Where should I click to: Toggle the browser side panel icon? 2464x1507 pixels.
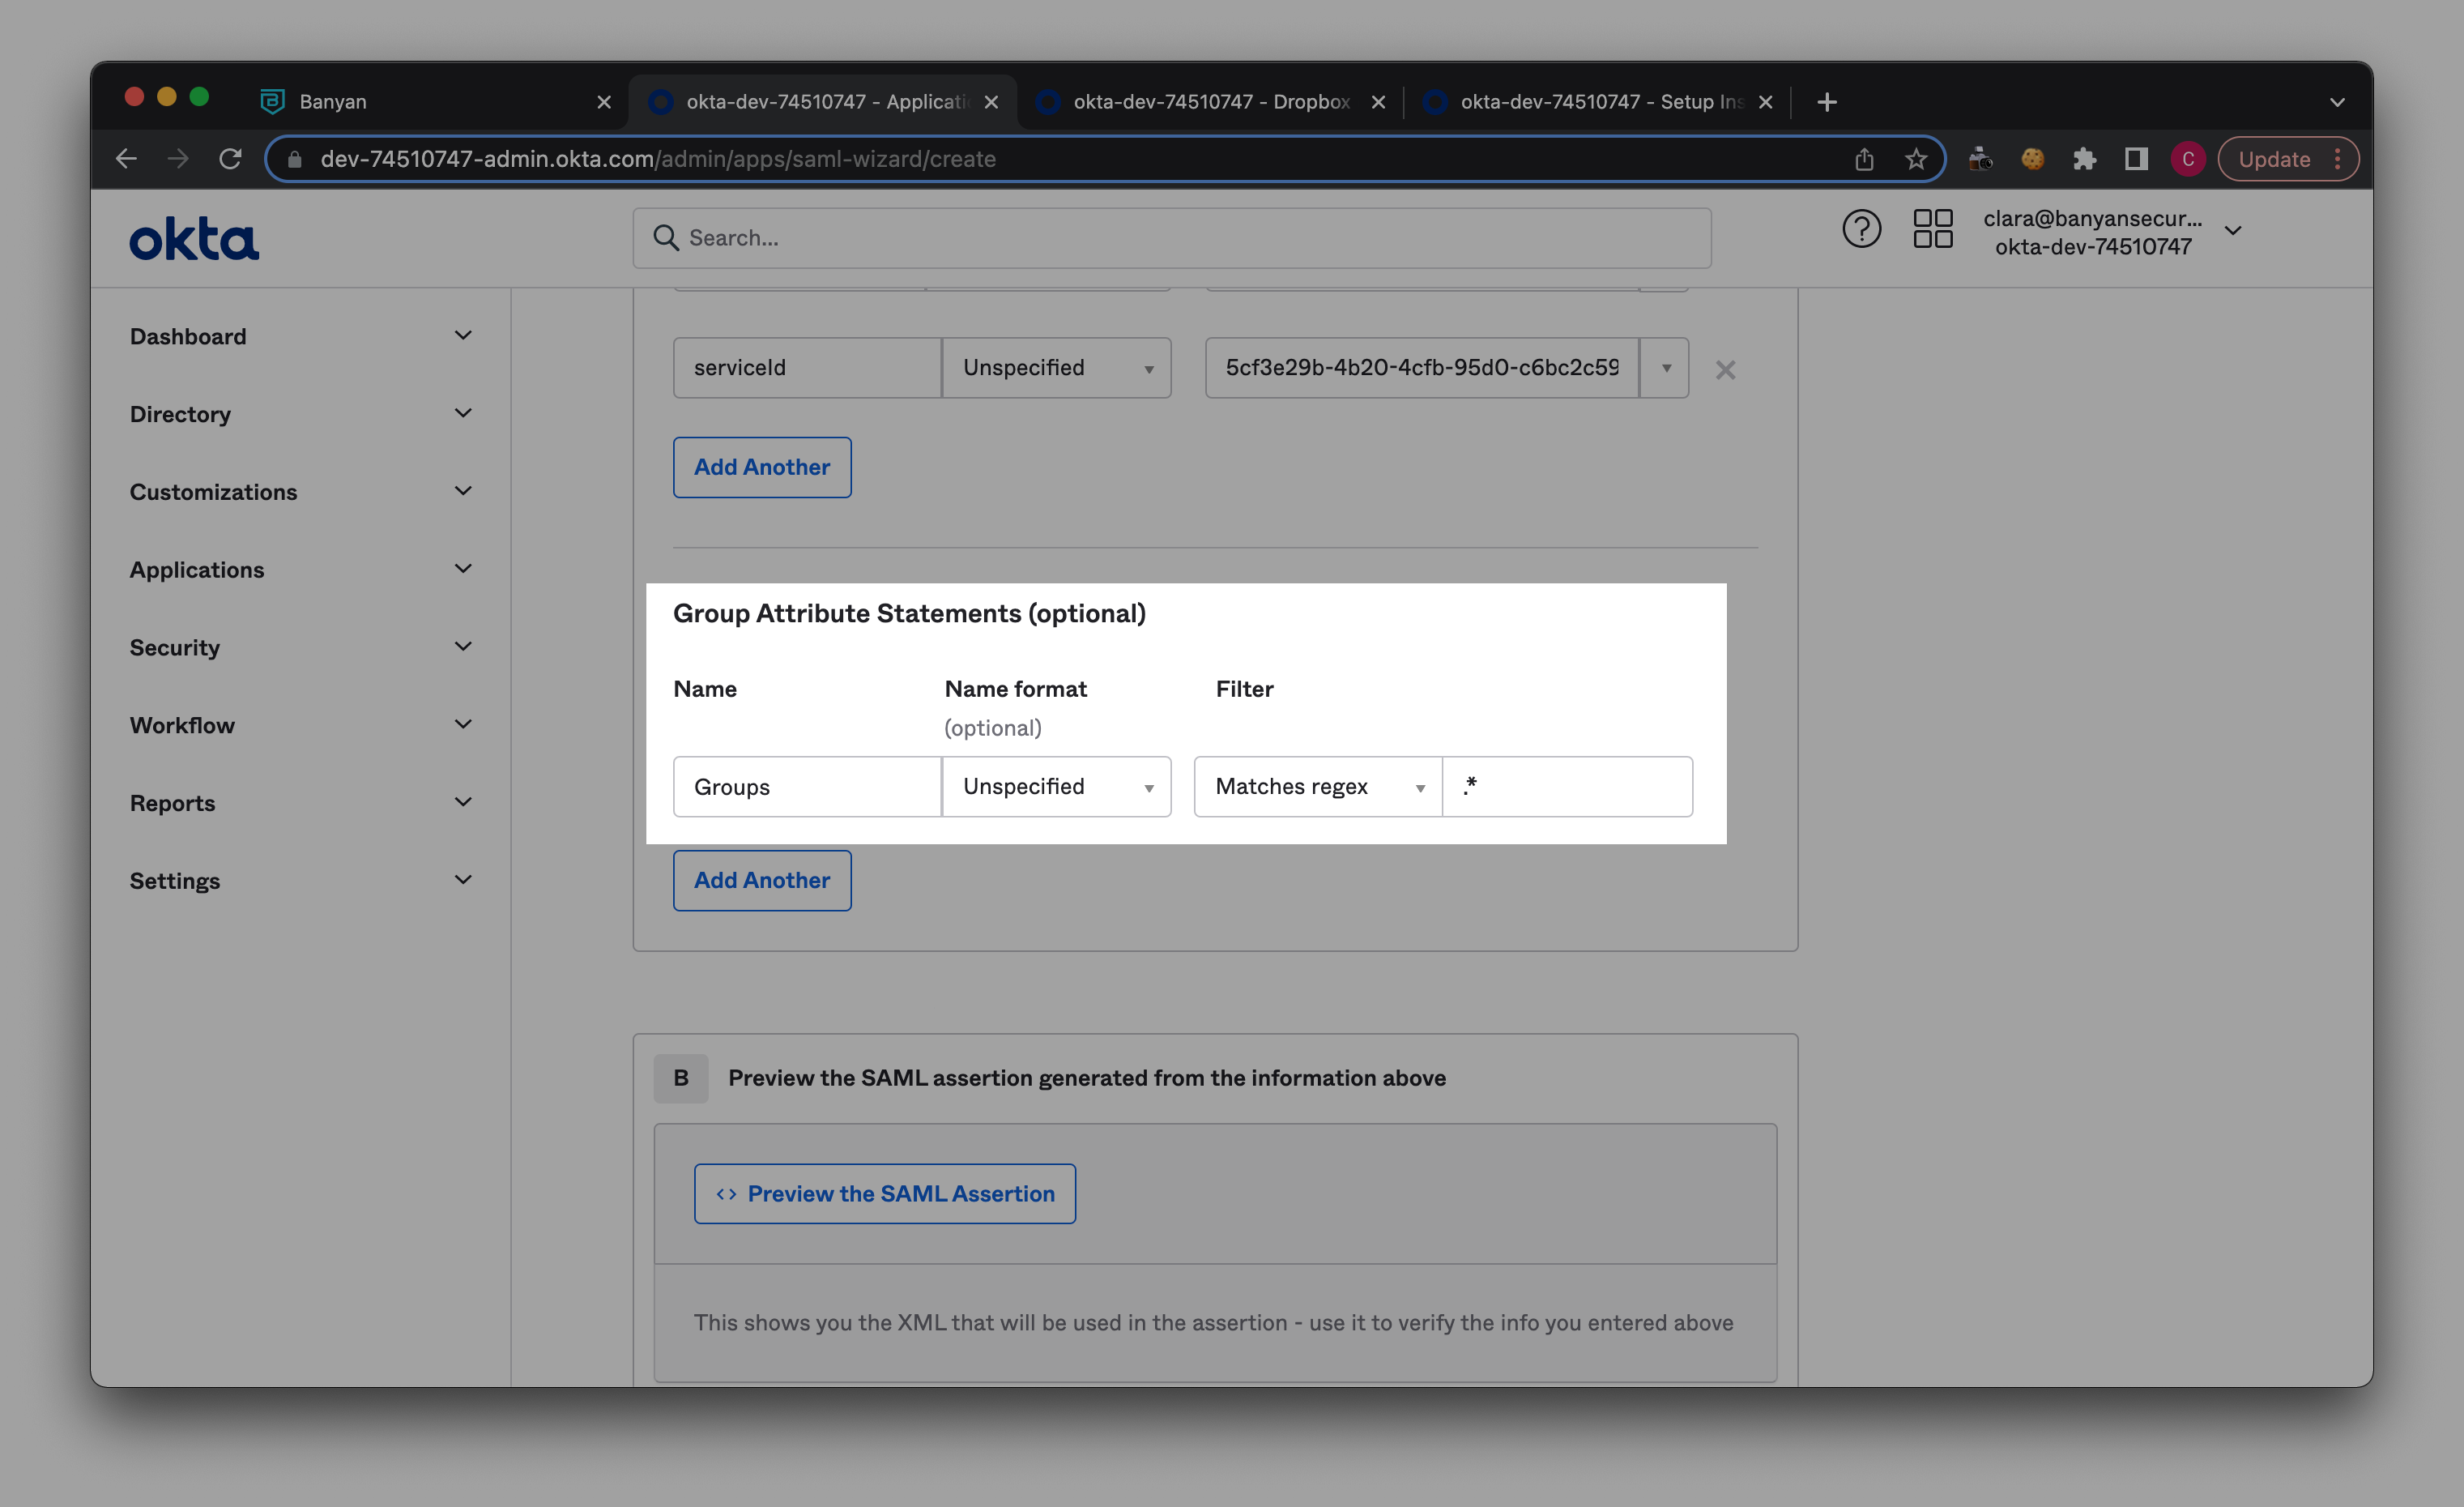[2136, 159]
